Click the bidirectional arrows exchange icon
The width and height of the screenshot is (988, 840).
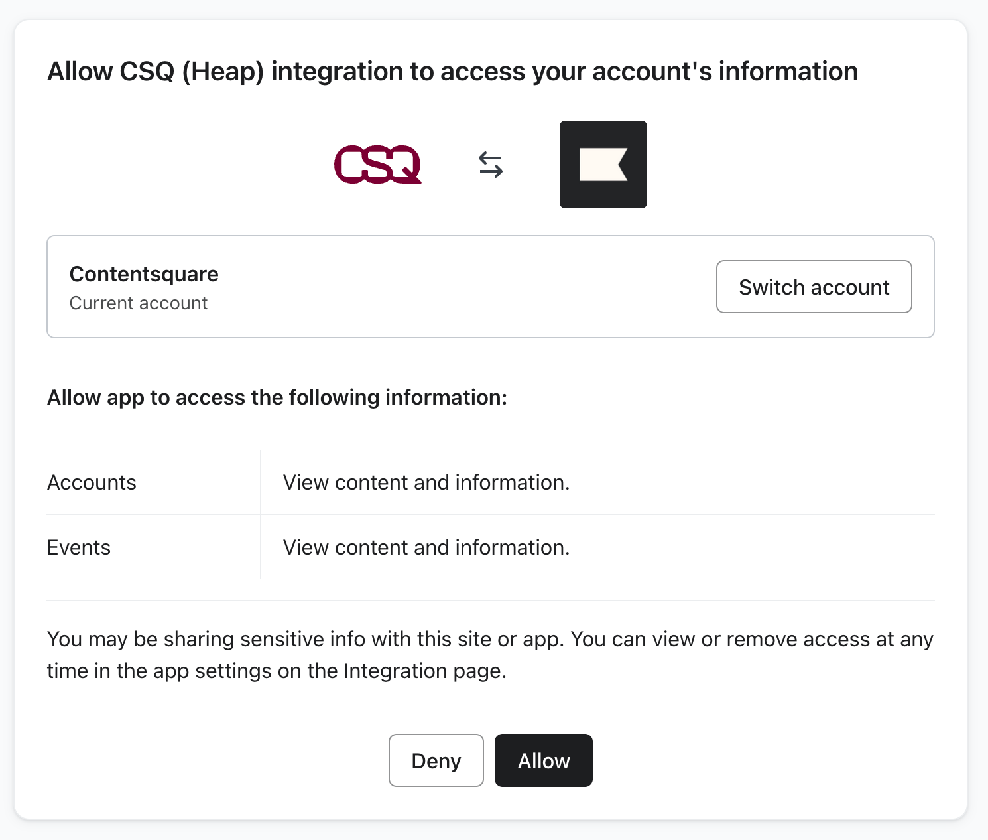point(491,165)
